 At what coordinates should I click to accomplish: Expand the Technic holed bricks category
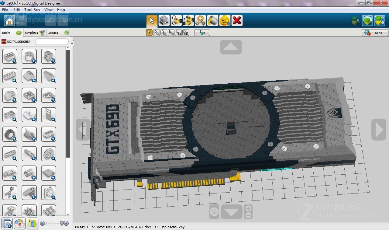pyautogui.click(x=10, y=76)
